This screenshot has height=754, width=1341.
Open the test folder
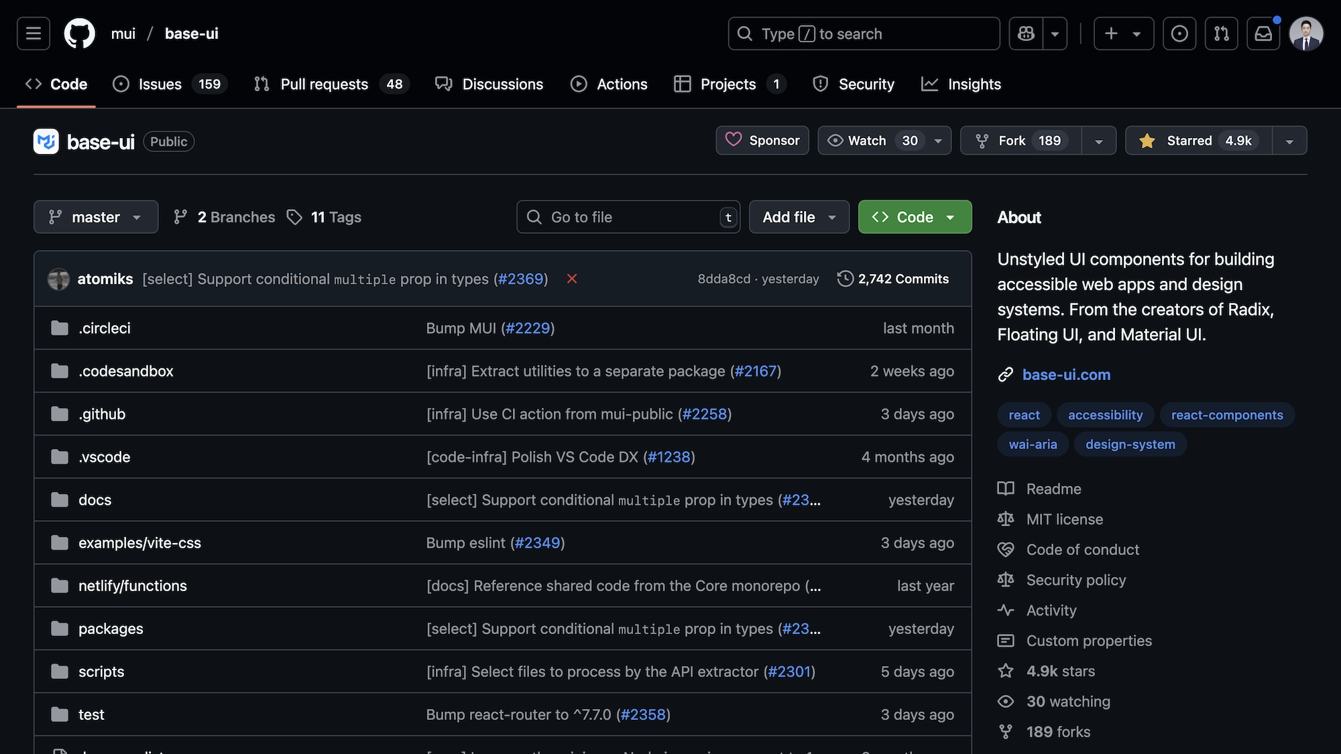point(91,714)
